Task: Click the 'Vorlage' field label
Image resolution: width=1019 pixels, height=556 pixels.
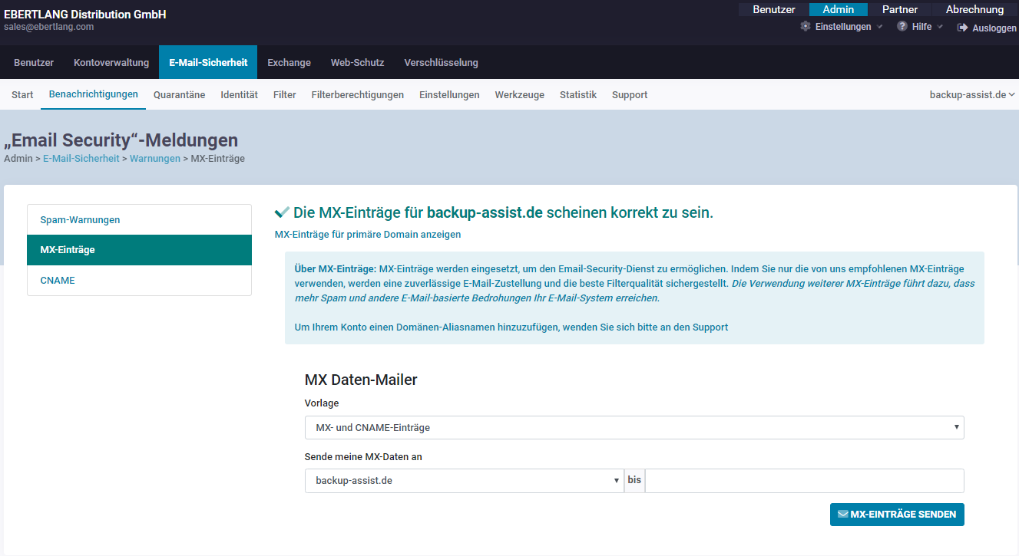Action: pos(322,403)
